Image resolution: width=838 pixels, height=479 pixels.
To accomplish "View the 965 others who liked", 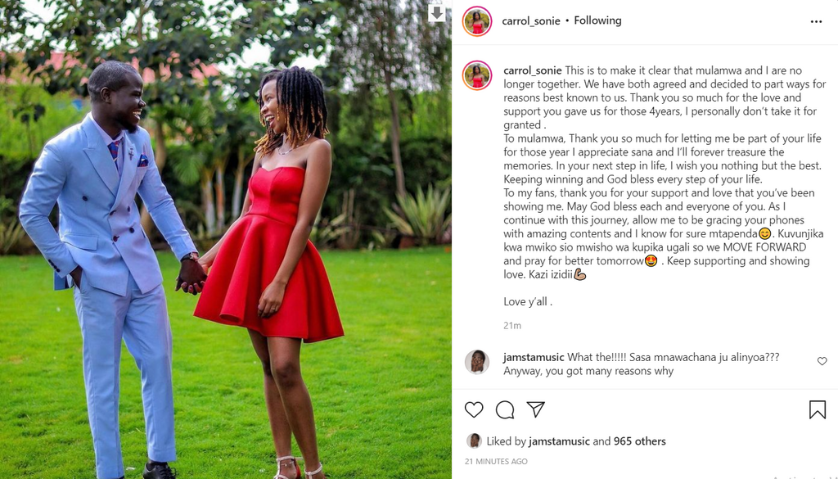I will click(640, 441).
